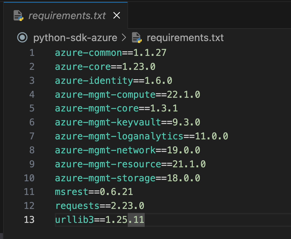This screenshot has height=239, width=291.
Task: Place cursor on requests version 2.23.0
Action: tap(127, 206)
